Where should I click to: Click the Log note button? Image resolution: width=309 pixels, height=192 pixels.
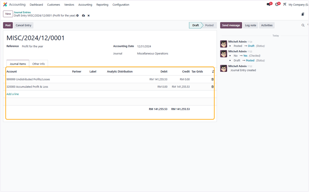click(251, 25)
